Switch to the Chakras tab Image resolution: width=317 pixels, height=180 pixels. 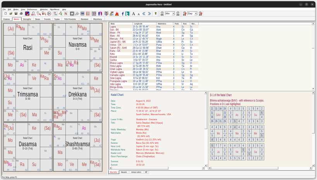click(x=7, y=19)
